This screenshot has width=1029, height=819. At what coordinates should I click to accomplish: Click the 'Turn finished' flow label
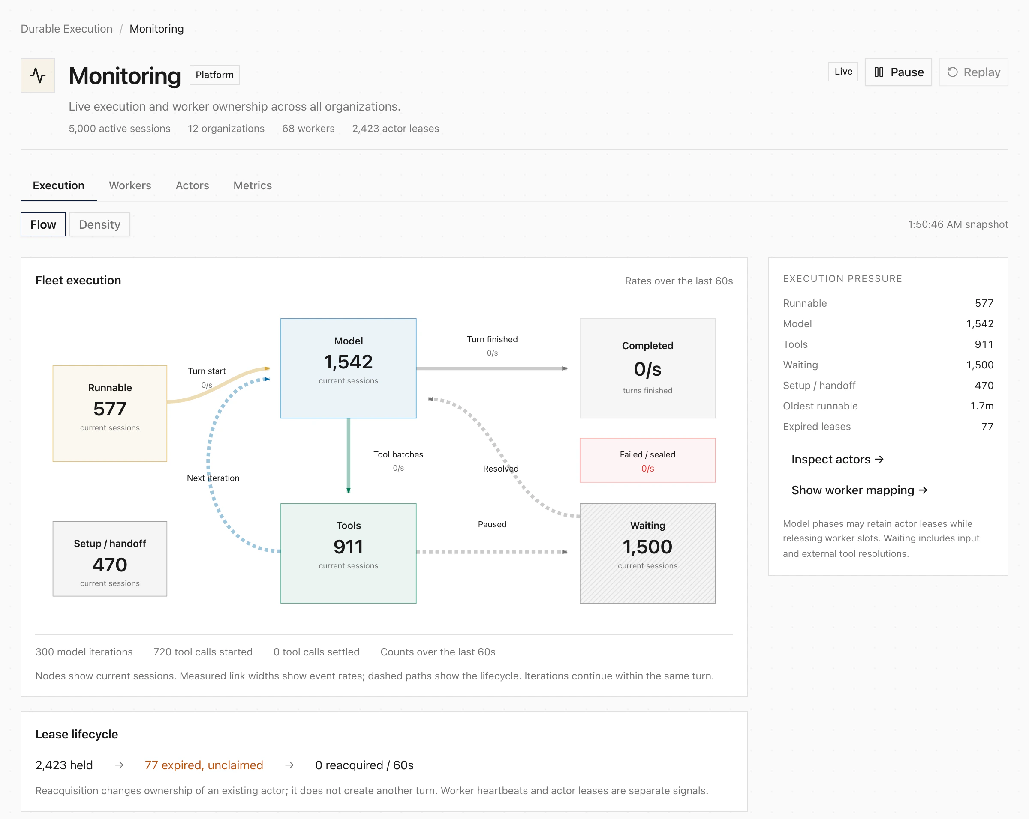pos(492,339)
